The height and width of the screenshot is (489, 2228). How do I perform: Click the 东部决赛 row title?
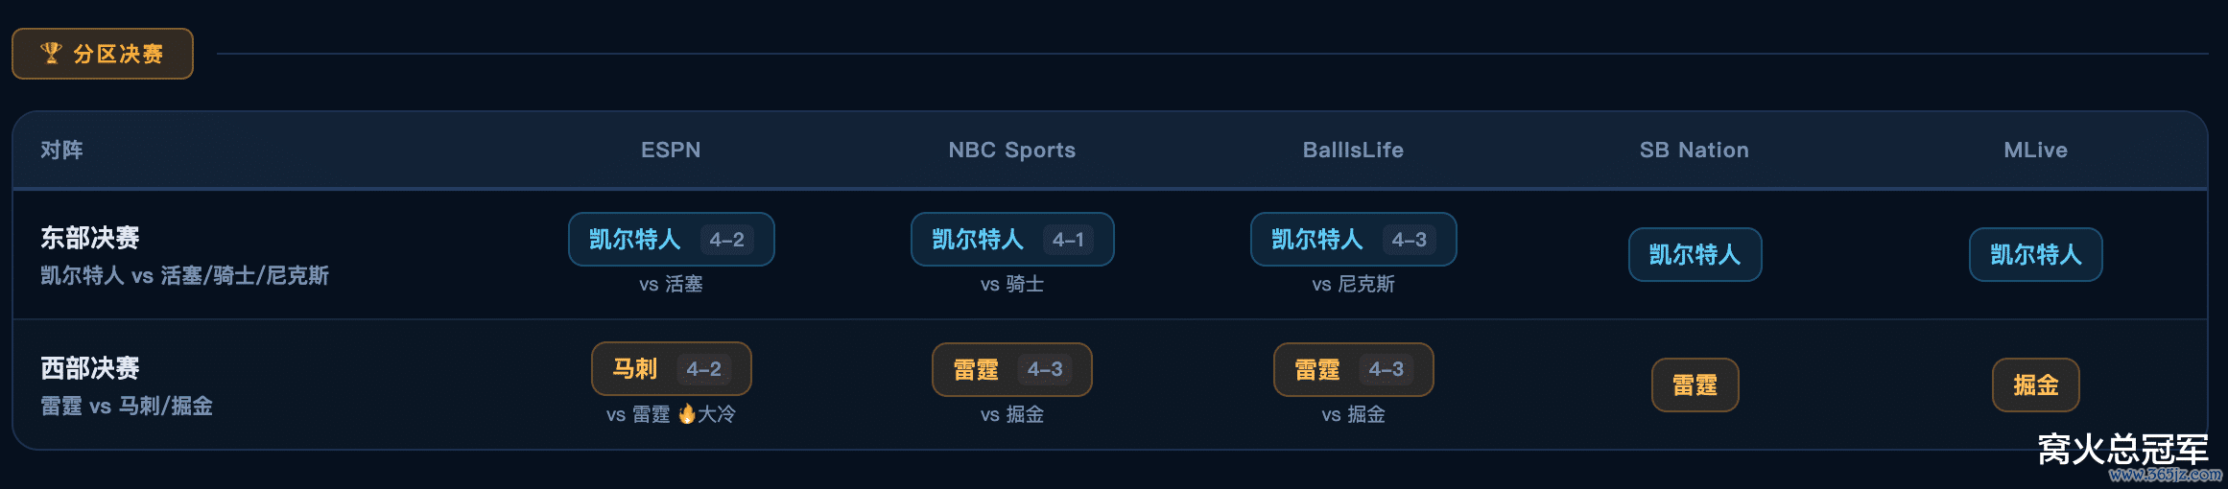tap(90, 238)
